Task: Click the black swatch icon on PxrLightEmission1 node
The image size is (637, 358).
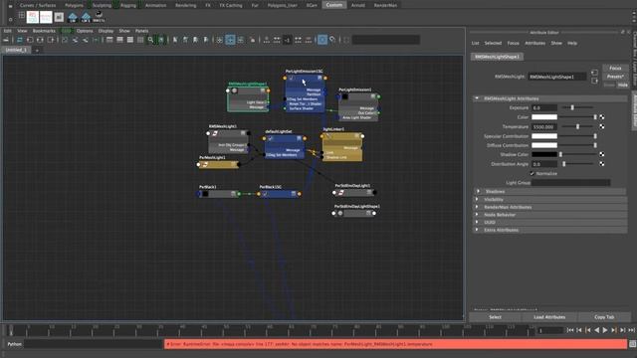Action: coord(345,96)
